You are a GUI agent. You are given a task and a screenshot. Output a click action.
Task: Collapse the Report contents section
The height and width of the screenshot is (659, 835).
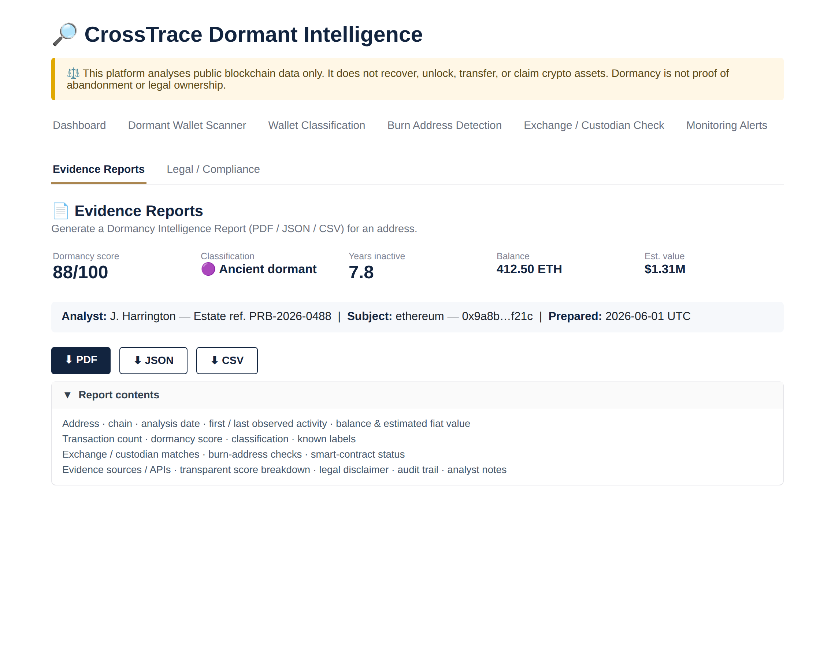pos(417,395)
